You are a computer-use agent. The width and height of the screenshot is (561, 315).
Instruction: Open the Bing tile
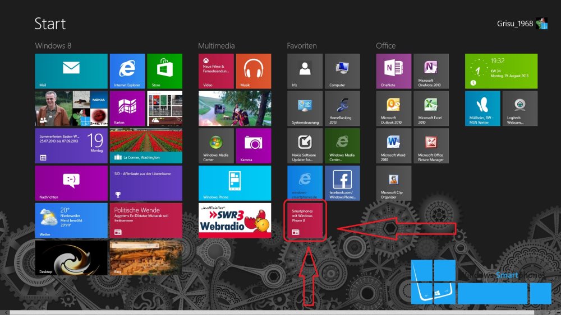coord(146,257)
